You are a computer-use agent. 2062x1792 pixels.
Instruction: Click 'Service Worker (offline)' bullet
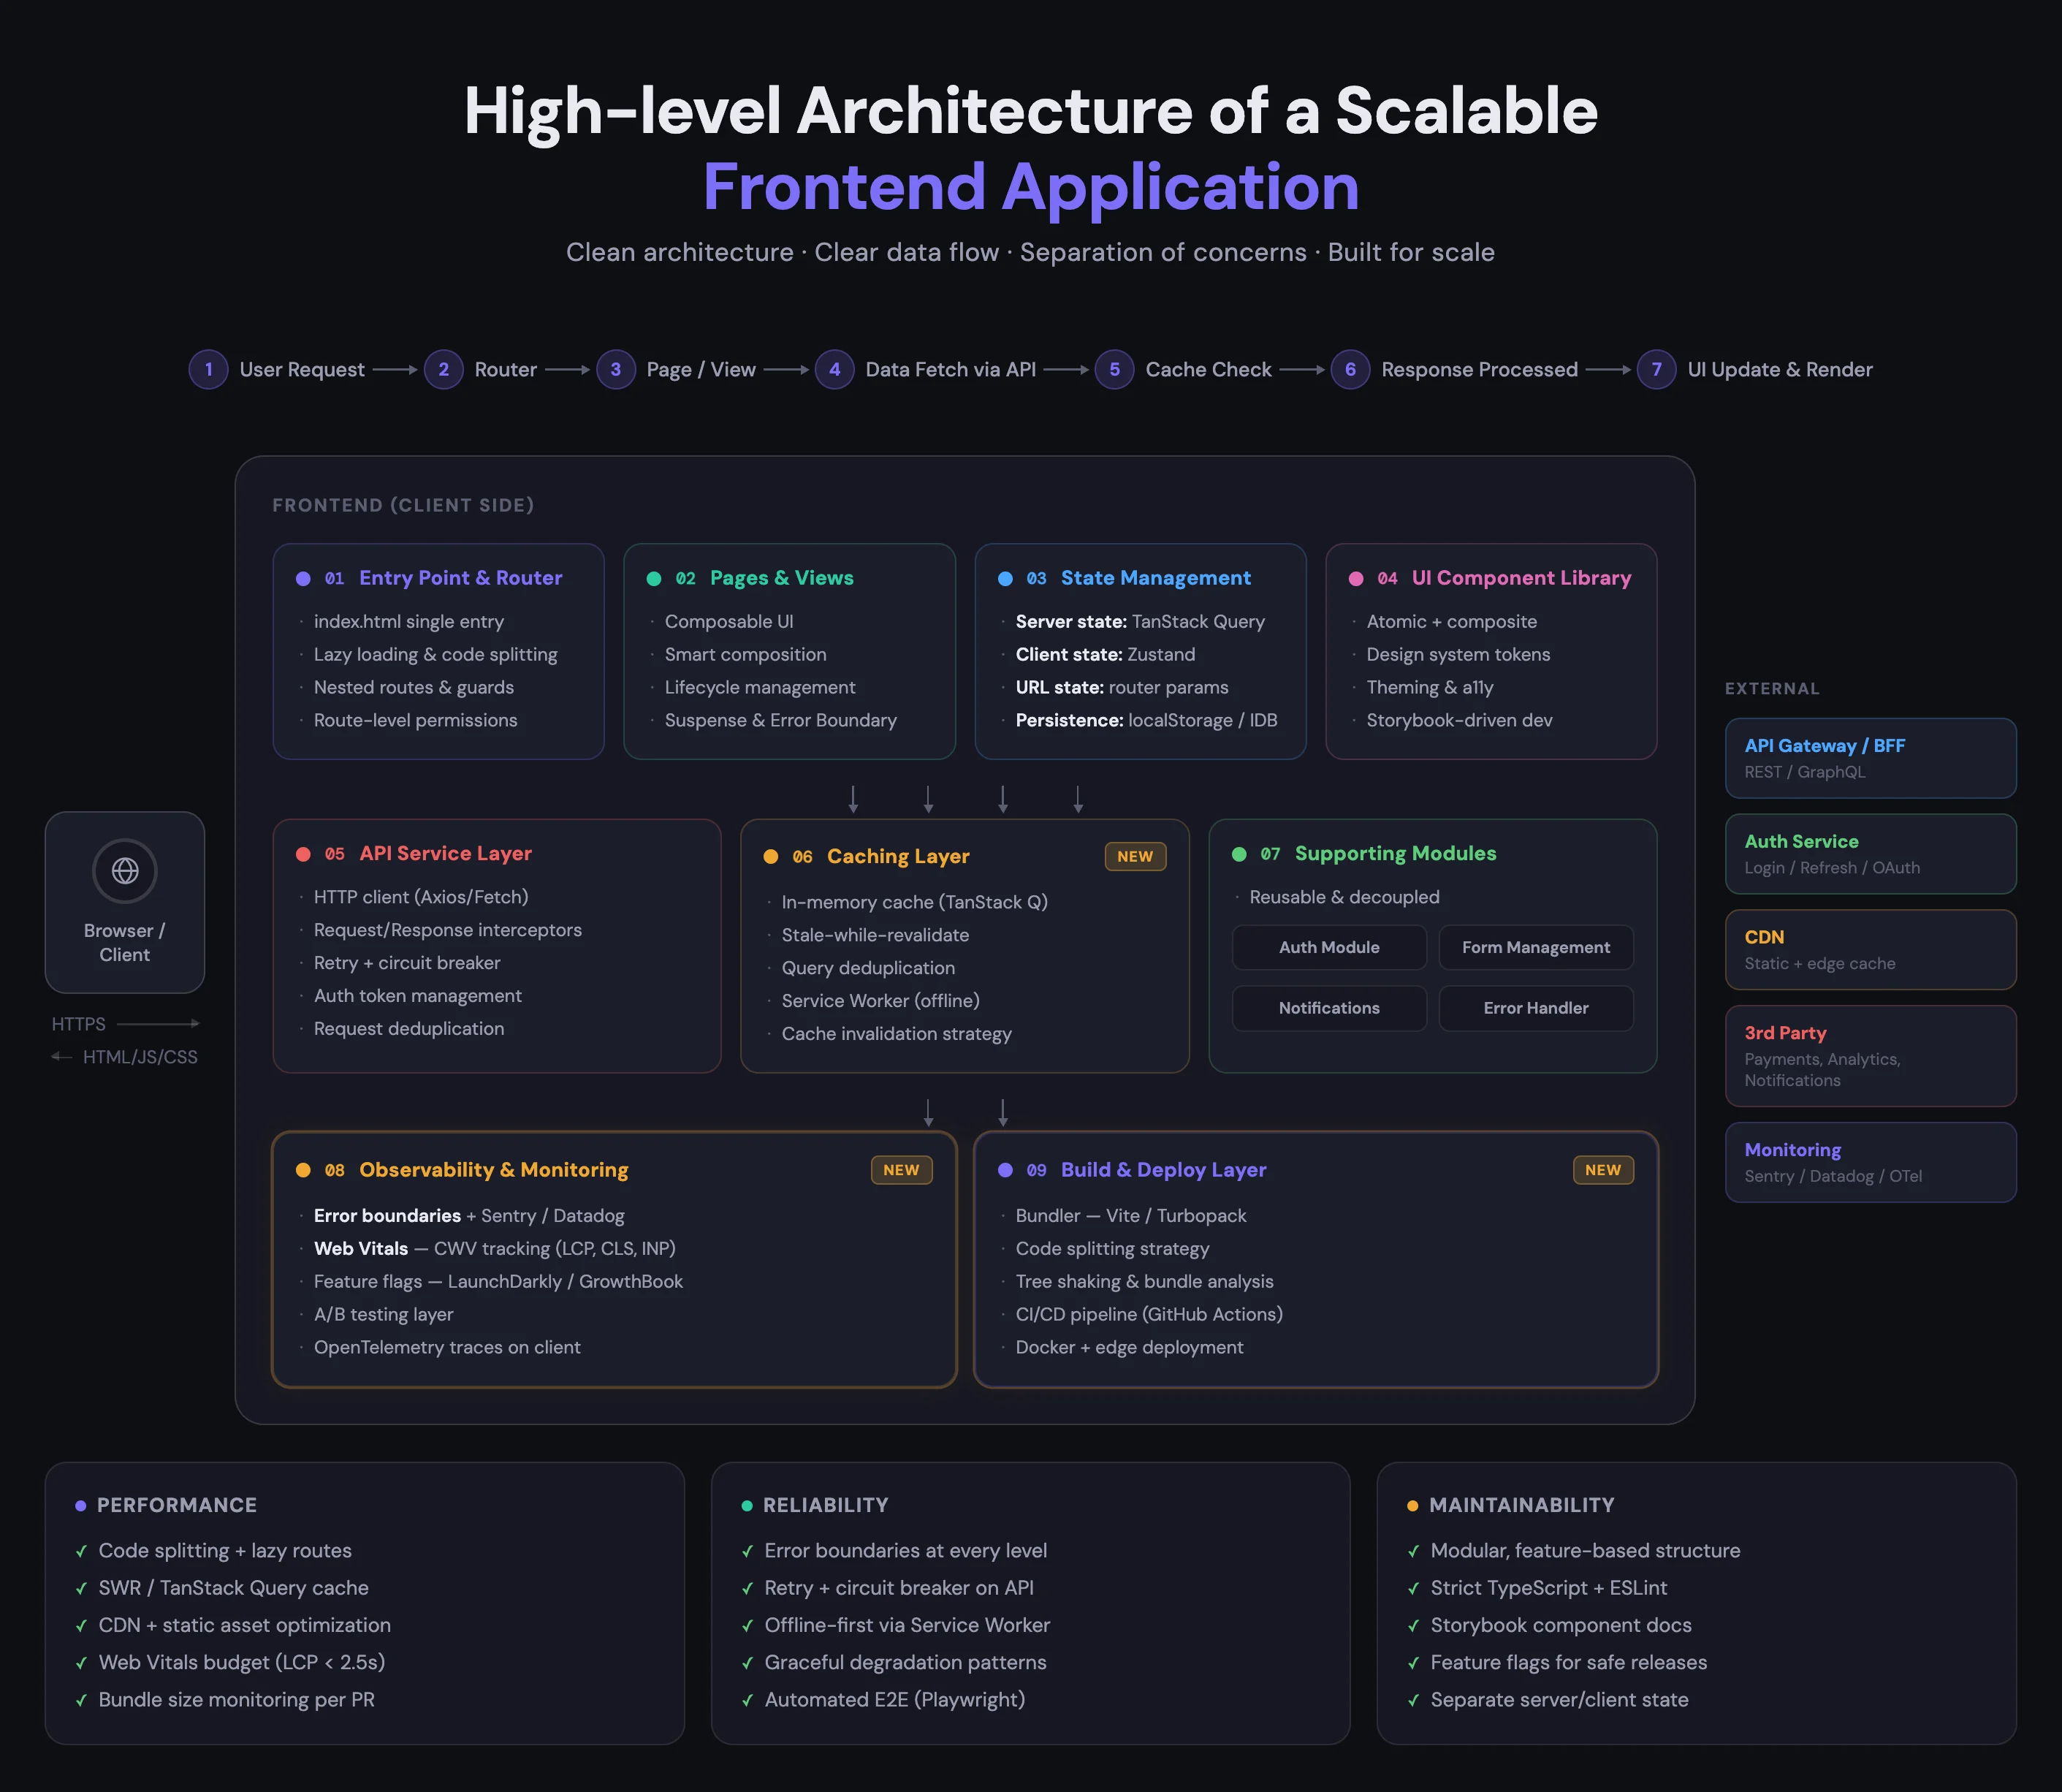coord(880,1000)
